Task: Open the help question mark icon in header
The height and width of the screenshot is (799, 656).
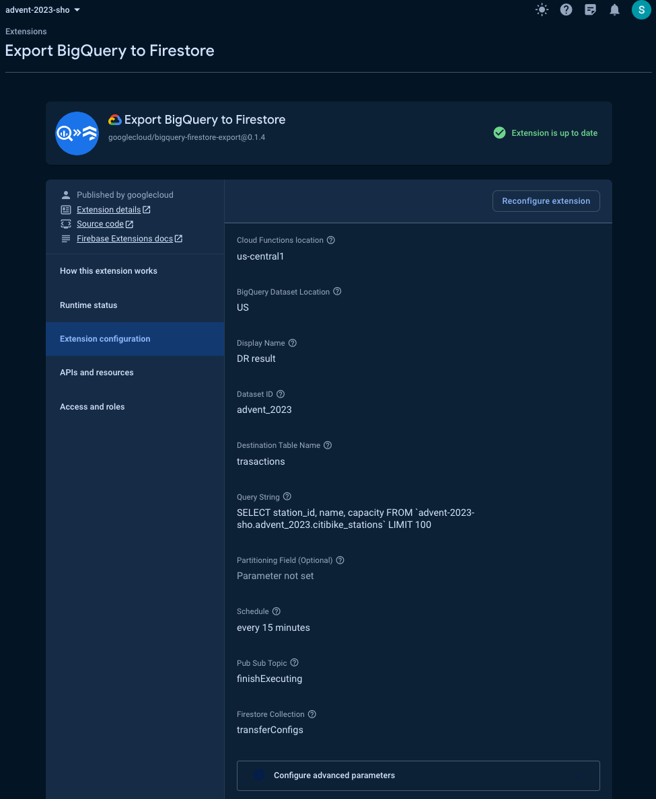Action: pos(566,9)
